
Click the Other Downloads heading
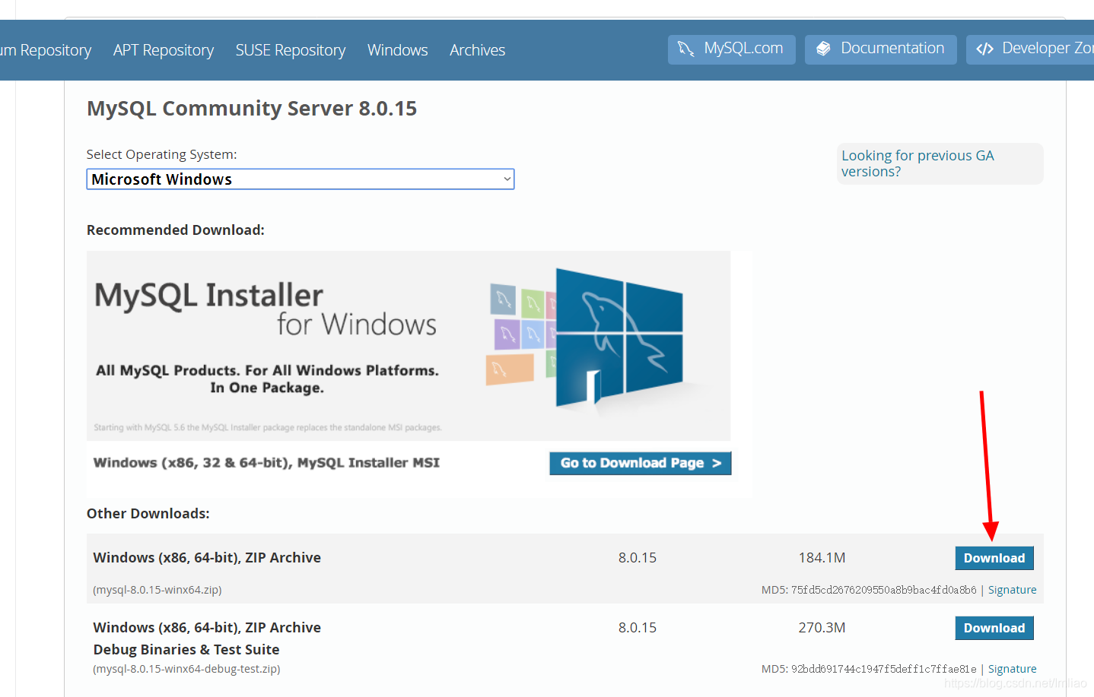click(x=148, y=514)
